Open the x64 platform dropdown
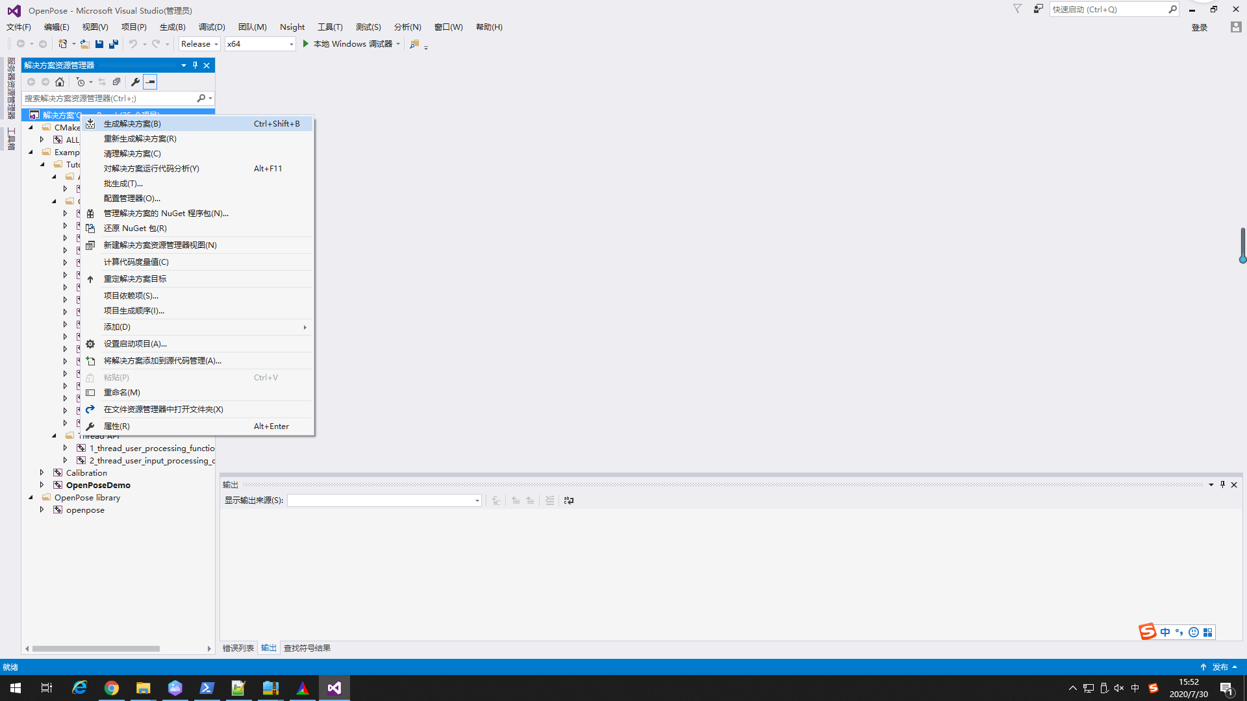Image resolution: width=1247 pixels, height=701 pixels. point(260,44)
